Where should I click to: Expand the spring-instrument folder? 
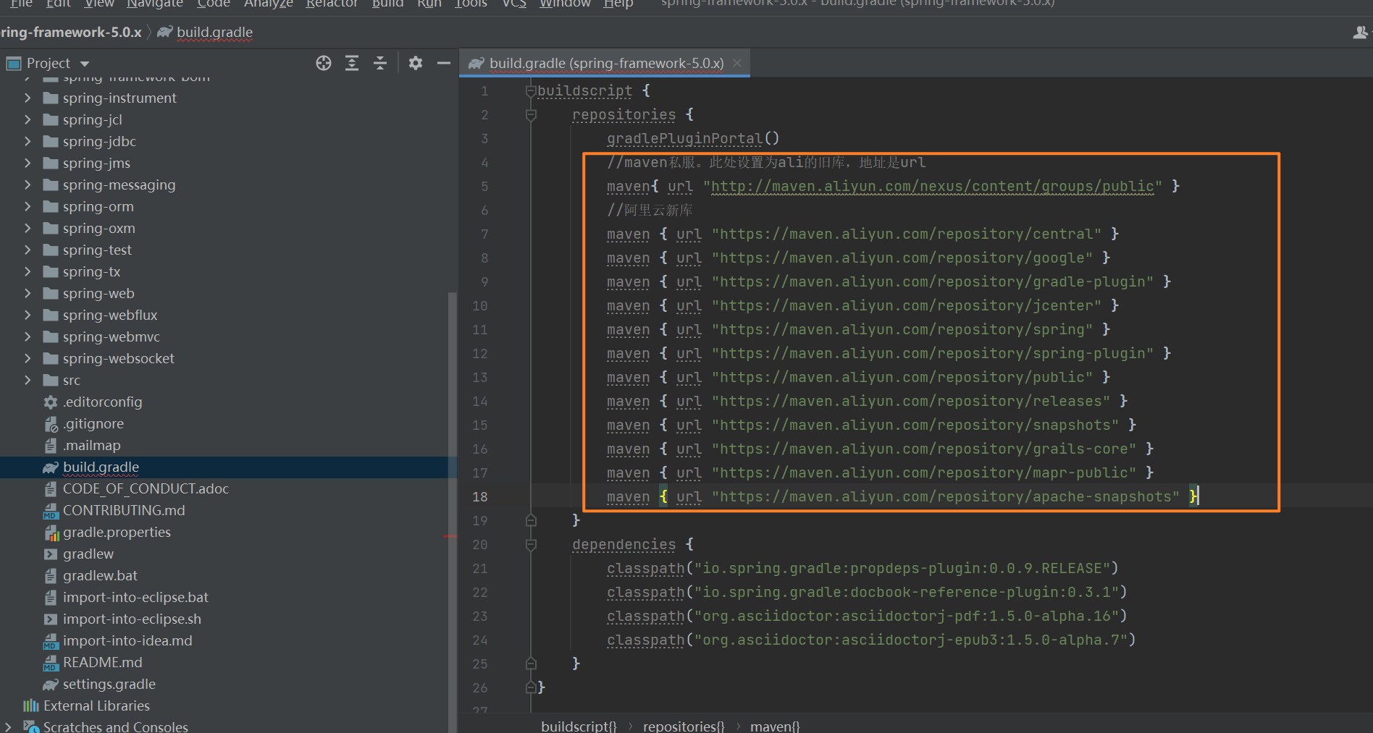click(x=28, y=98)
